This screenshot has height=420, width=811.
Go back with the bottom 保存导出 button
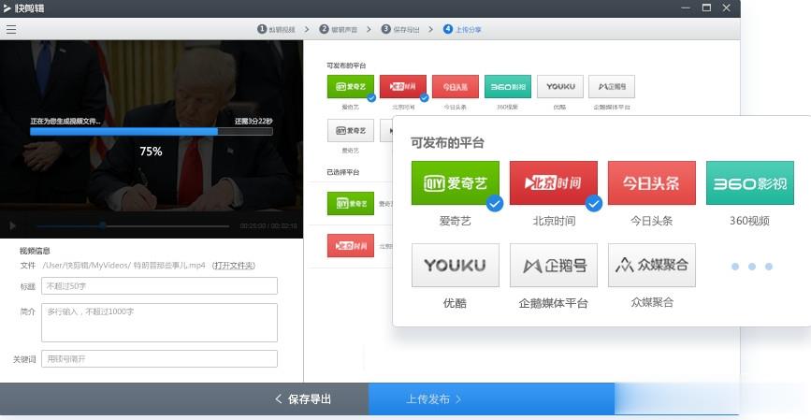coord(303,398)
